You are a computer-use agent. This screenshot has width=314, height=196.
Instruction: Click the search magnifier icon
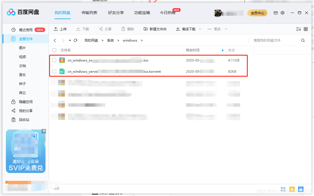click(x=303, y=40)
